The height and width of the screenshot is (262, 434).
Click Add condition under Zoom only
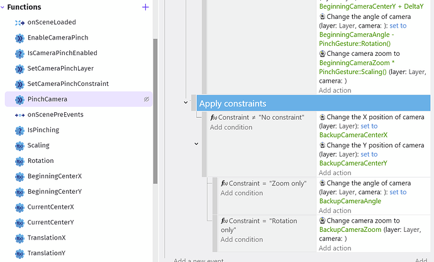tap(242, 193)
